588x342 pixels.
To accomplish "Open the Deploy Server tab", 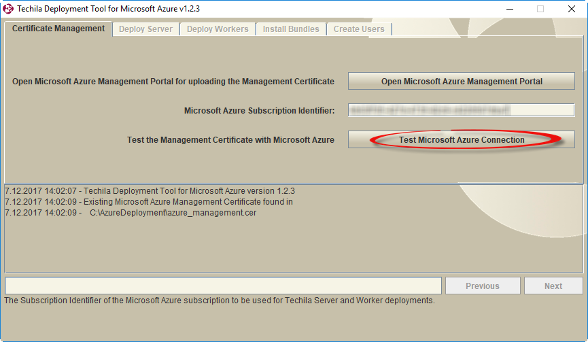I will (x=146, y=29).
